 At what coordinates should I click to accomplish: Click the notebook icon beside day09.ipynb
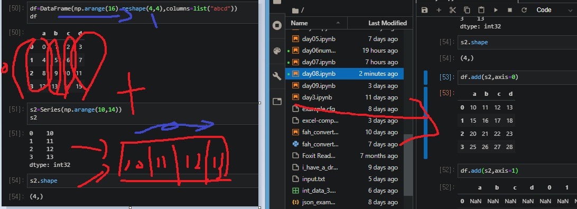(295, 85)
